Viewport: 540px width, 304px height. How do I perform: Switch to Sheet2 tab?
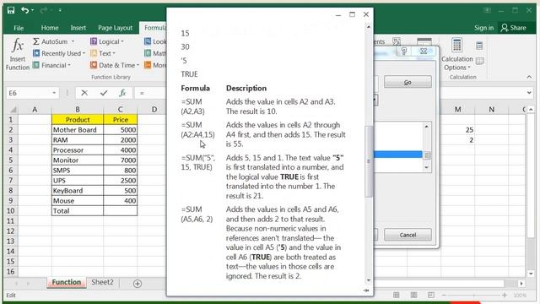(102, 282)
